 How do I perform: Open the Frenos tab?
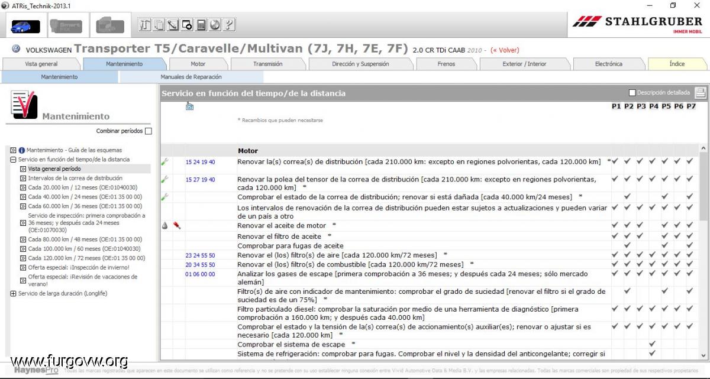(x=447, y=64)
